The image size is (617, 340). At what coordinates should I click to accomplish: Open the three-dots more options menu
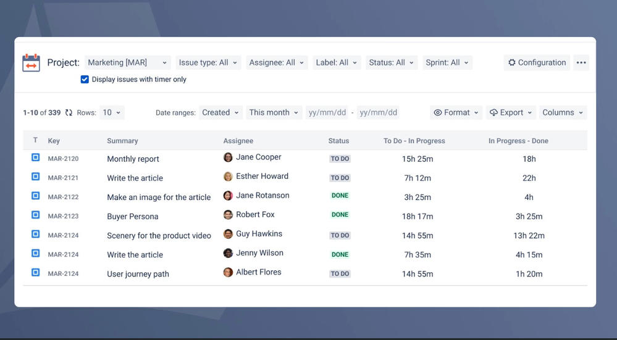tap(581, 62)
